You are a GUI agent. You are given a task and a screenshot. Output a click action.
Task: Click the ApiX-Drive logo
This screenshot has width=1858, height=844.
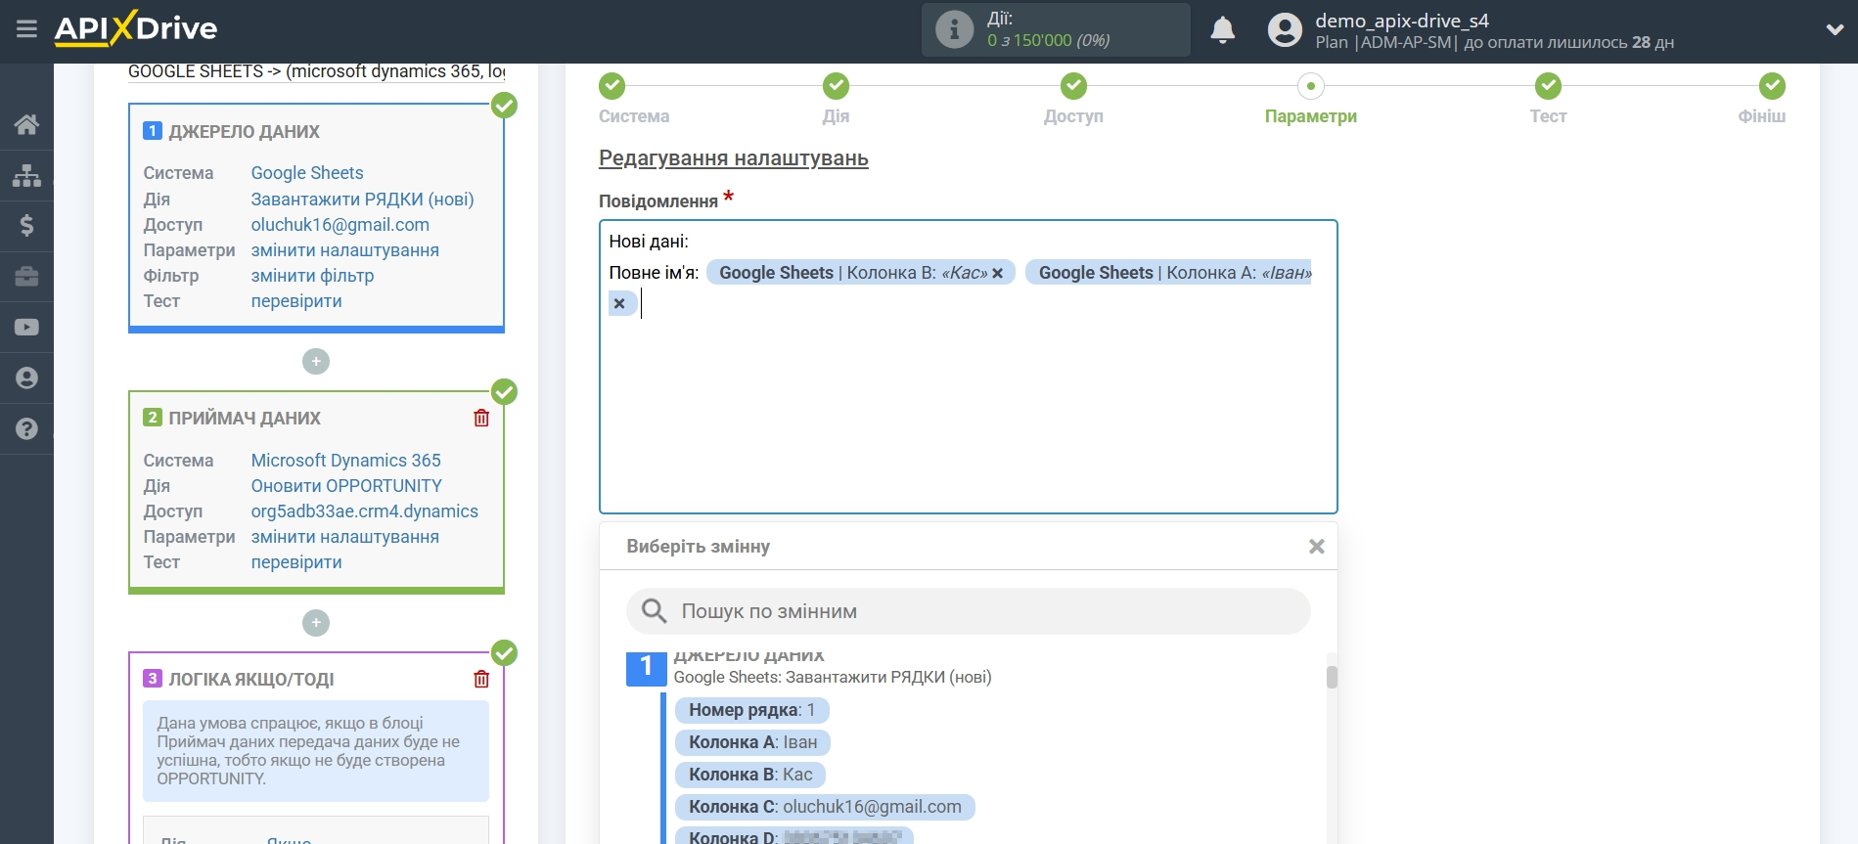coord(136,28)
